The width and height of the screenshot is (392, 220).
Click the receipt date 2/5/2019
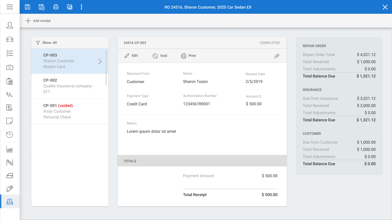pos(254,82)
